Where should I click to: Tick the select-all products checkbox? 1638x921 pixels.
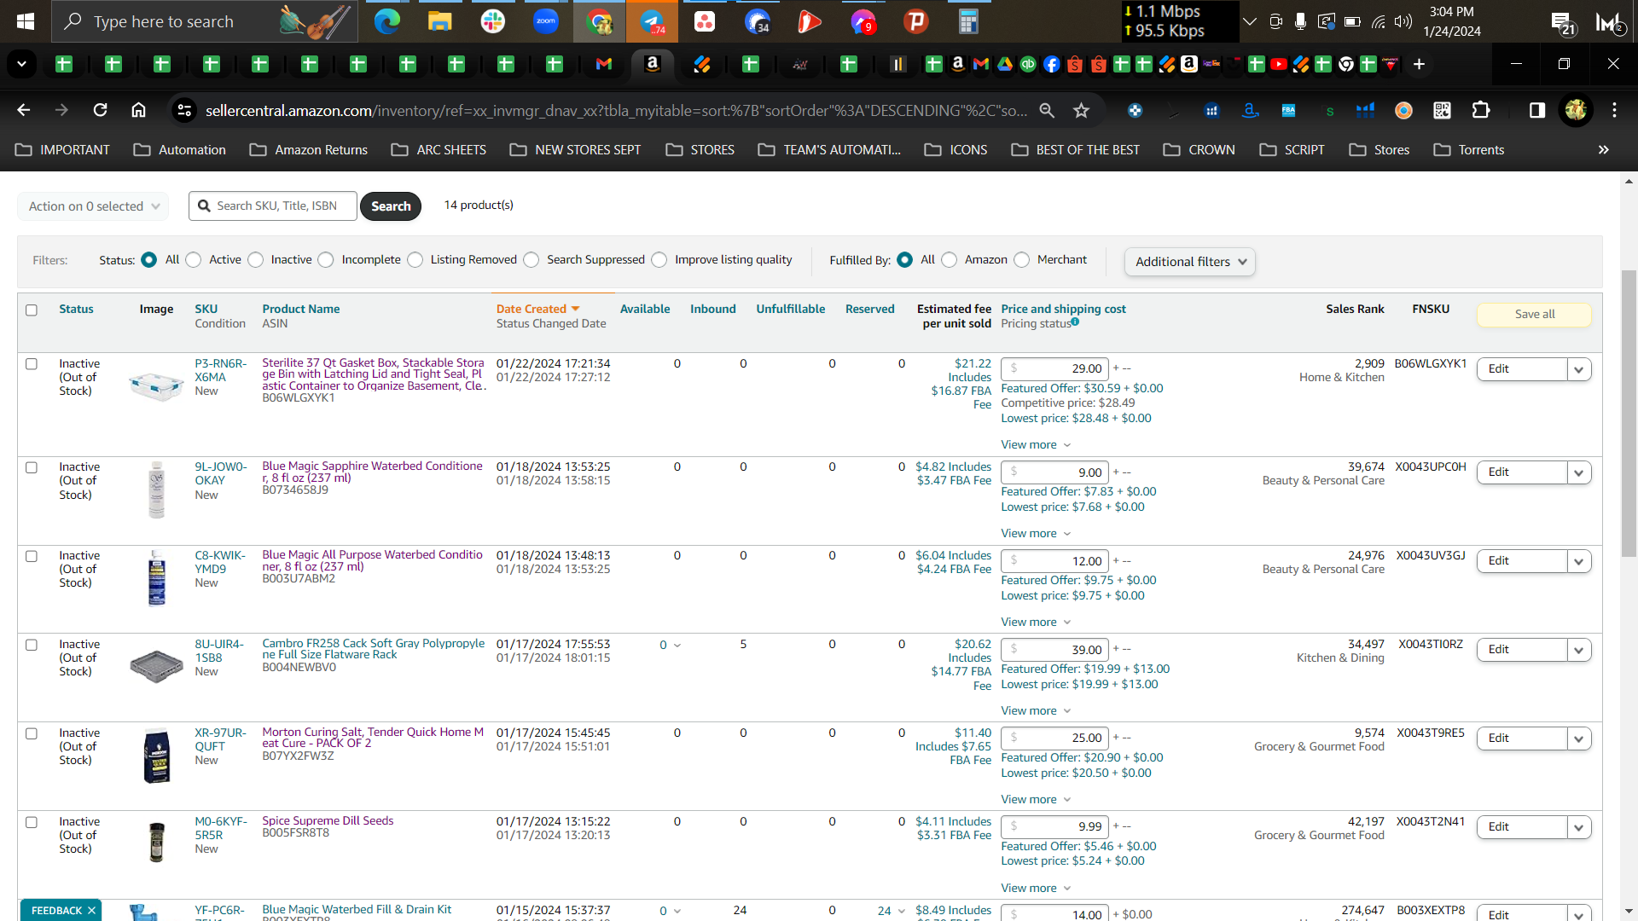pos(32,310)
